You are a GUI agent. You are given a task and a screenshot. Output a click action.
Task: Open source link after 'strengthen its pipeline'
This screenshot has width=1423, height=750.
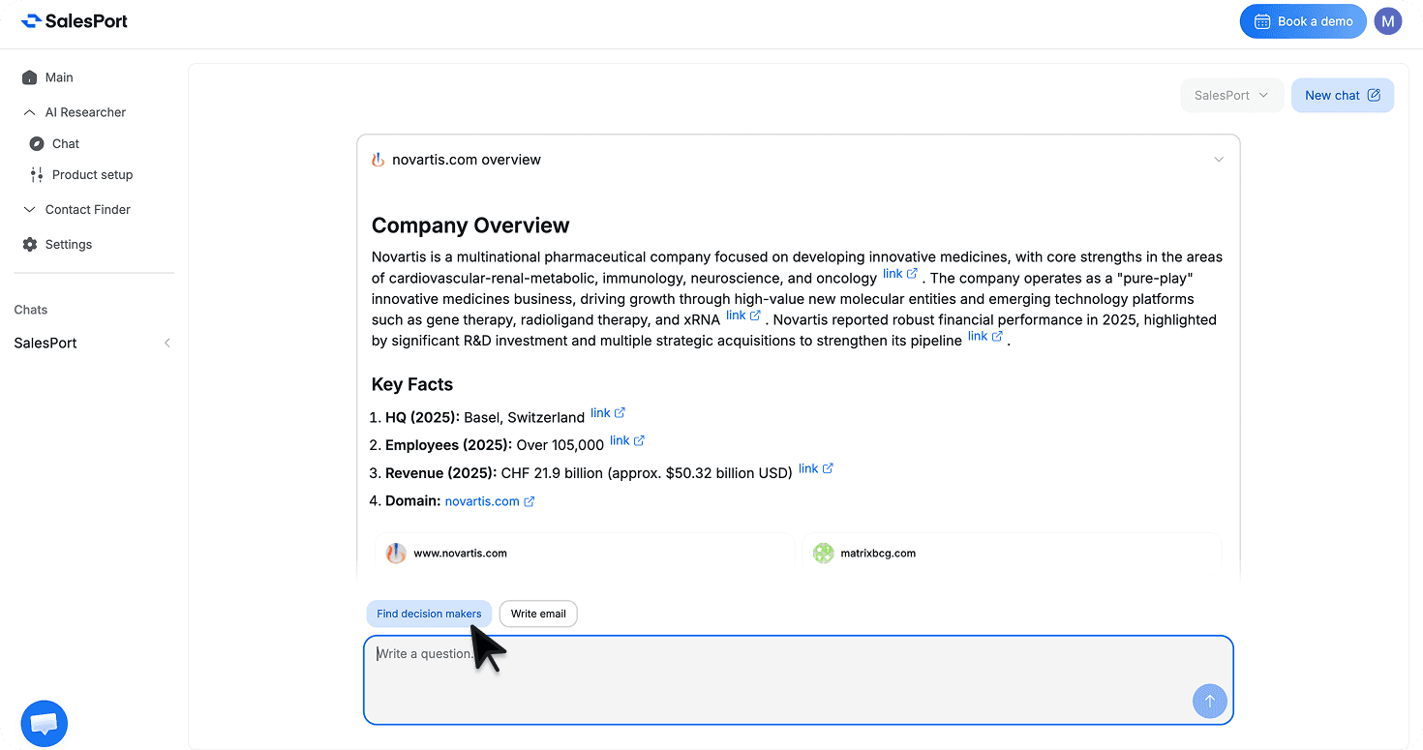(985, 336)
